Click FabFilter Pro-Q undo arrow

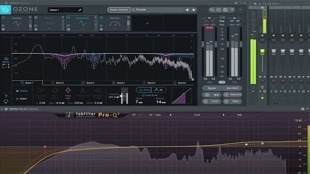click(134, 114)
